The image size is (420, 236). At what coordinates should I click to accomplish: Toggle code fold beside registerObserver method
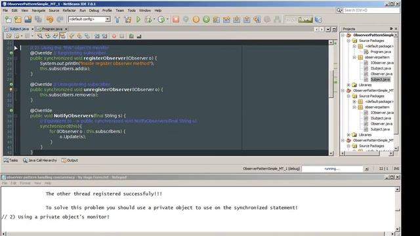click(x=16, y=58)
